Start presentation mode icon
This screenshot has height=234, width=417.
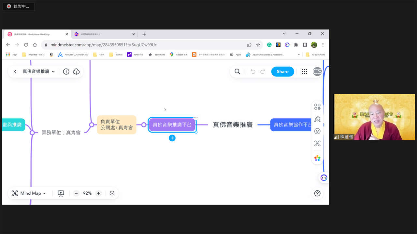(61, 193)
